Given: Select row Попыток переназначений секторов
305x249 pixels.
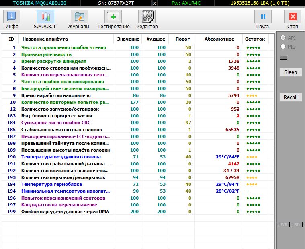Looking at the screenshot, I should [x=137, y=198].
